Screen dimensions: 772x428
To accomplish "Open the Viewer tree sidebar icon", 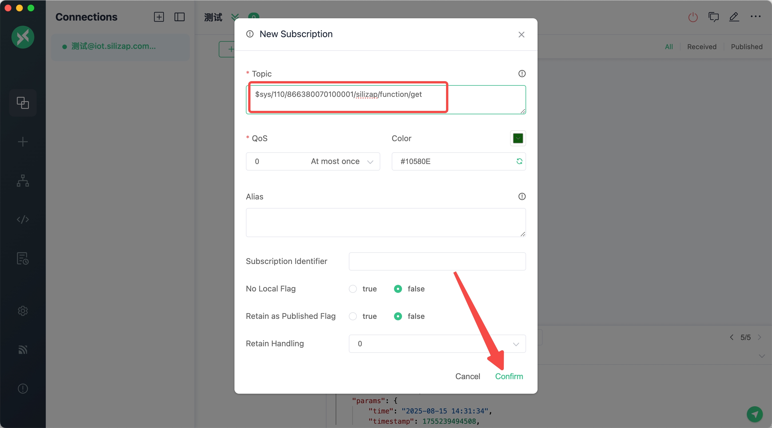I will pyautogui.click(x=23, y=181).
